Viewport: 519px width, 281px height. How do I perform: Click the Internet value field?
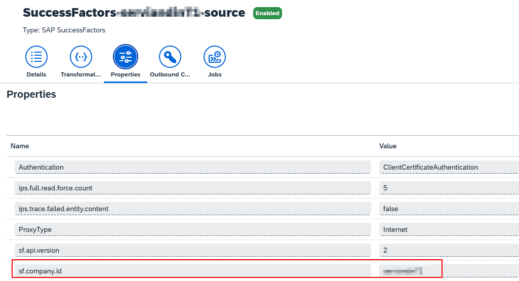tap(449, 229)
